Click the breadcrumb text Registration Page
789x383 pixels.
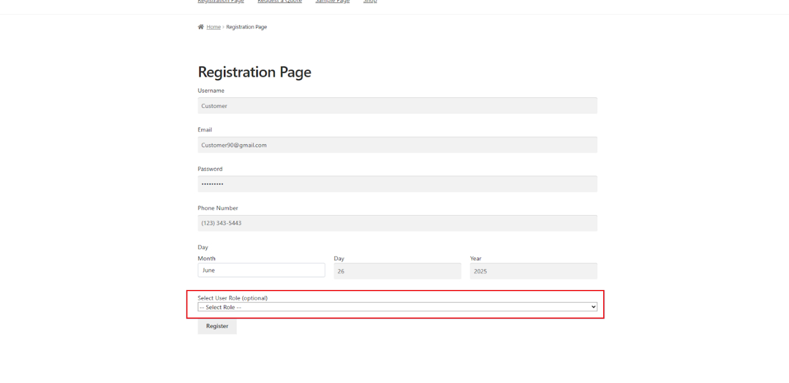point(246,26)
